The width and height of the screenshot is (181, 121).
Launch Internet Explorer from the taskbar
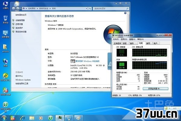pos(22,118)
